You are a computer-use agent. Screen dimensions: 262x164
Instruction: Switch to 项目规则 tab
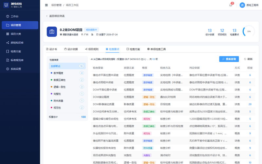coord(92,49)
